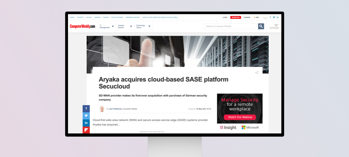Open the Premium Content link
This screenshot has height=157, width=349.
(x=133, y=17)
